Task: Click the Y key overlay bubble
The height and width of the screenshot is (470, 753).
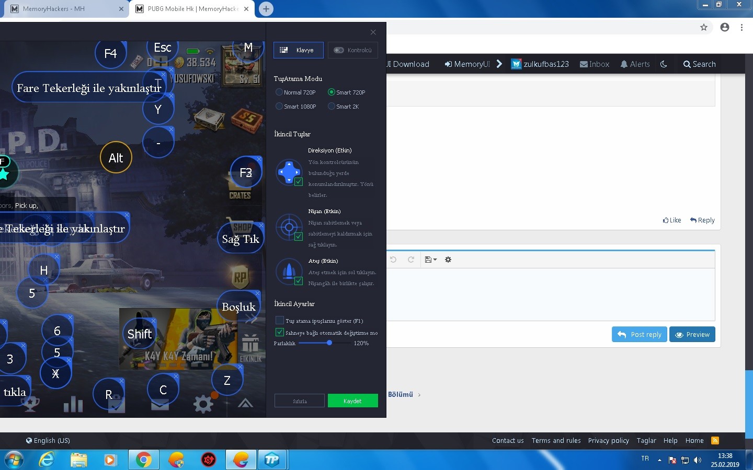Action: click(x=158, y=110)
